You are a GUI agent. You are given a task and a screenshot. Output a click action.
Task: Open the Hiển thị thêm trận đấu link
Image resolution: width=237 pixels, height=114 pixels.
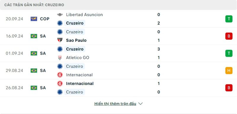coord(115,104)
